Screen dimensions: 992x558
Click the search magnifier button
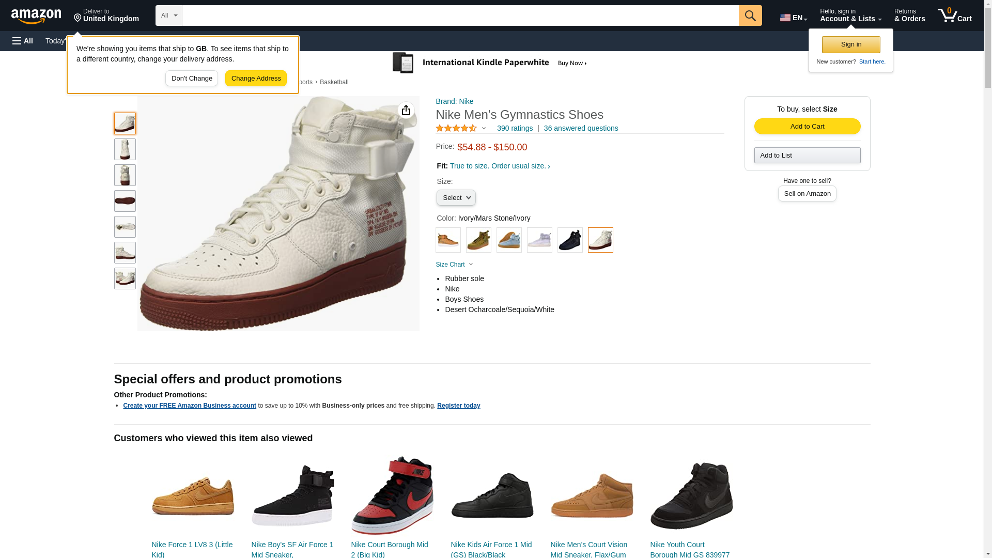coord(750,16)
